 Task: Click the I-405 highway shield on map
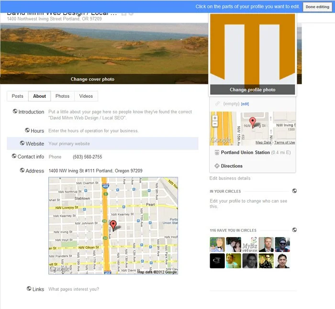[106, 186]
